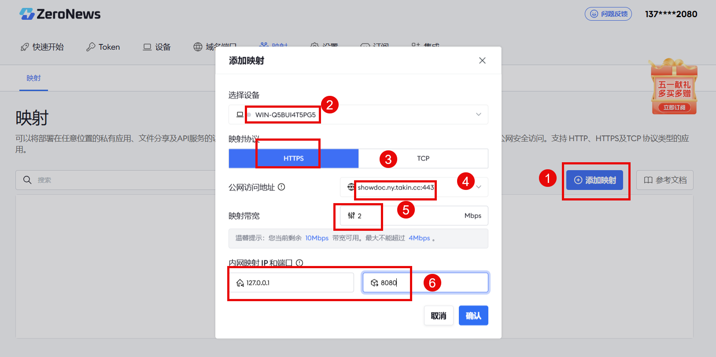Click the 127.0.0.1 internal IP field
716x357 pixels.
pos(292,283)
